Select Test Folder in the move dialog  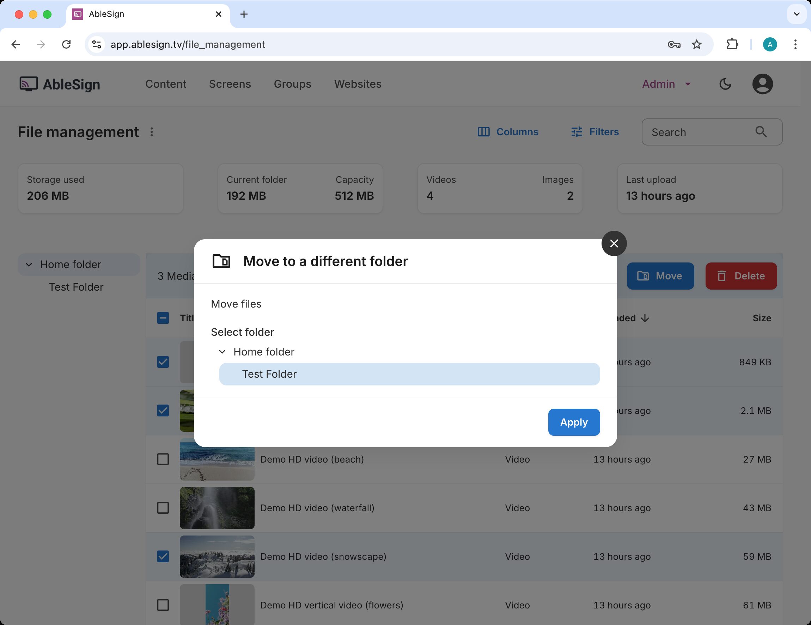pyautogui.click(x=409, y=374)
